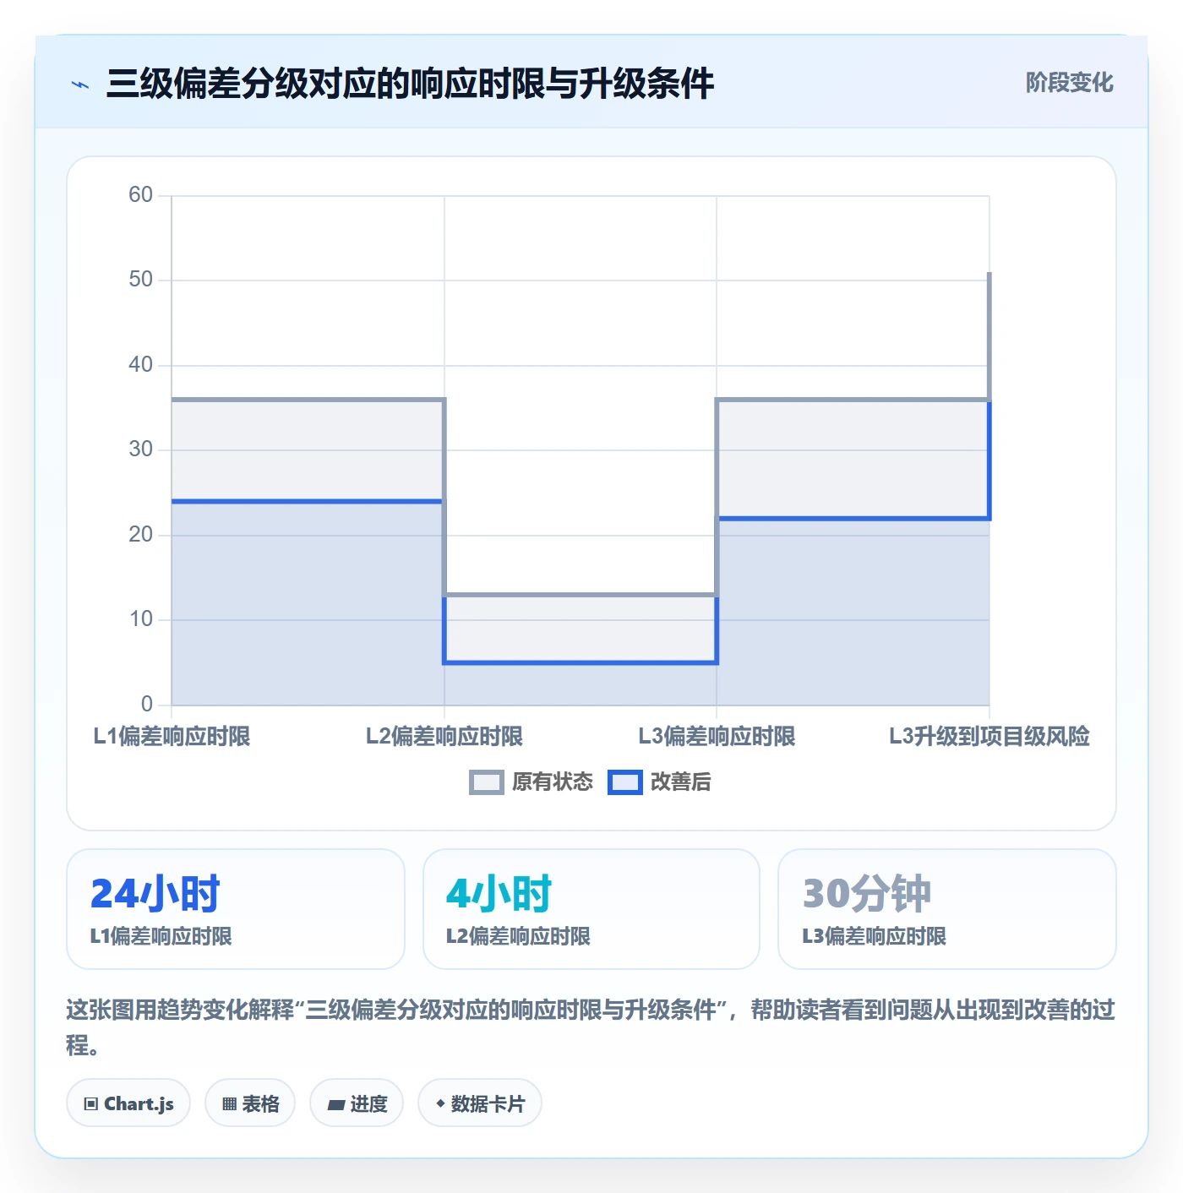Click the y-axis value 0
Screen dimensions: 1183x1193
(x=147, y=705)
